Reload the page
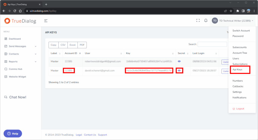The width and height of the screenshot is (258, 140). (x=15, y=11)
